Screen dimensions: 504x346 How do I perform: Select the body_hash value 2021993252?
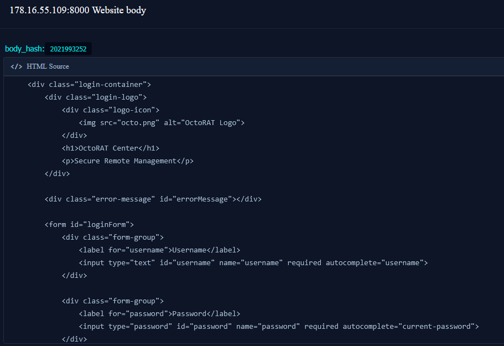click(68, 49)
